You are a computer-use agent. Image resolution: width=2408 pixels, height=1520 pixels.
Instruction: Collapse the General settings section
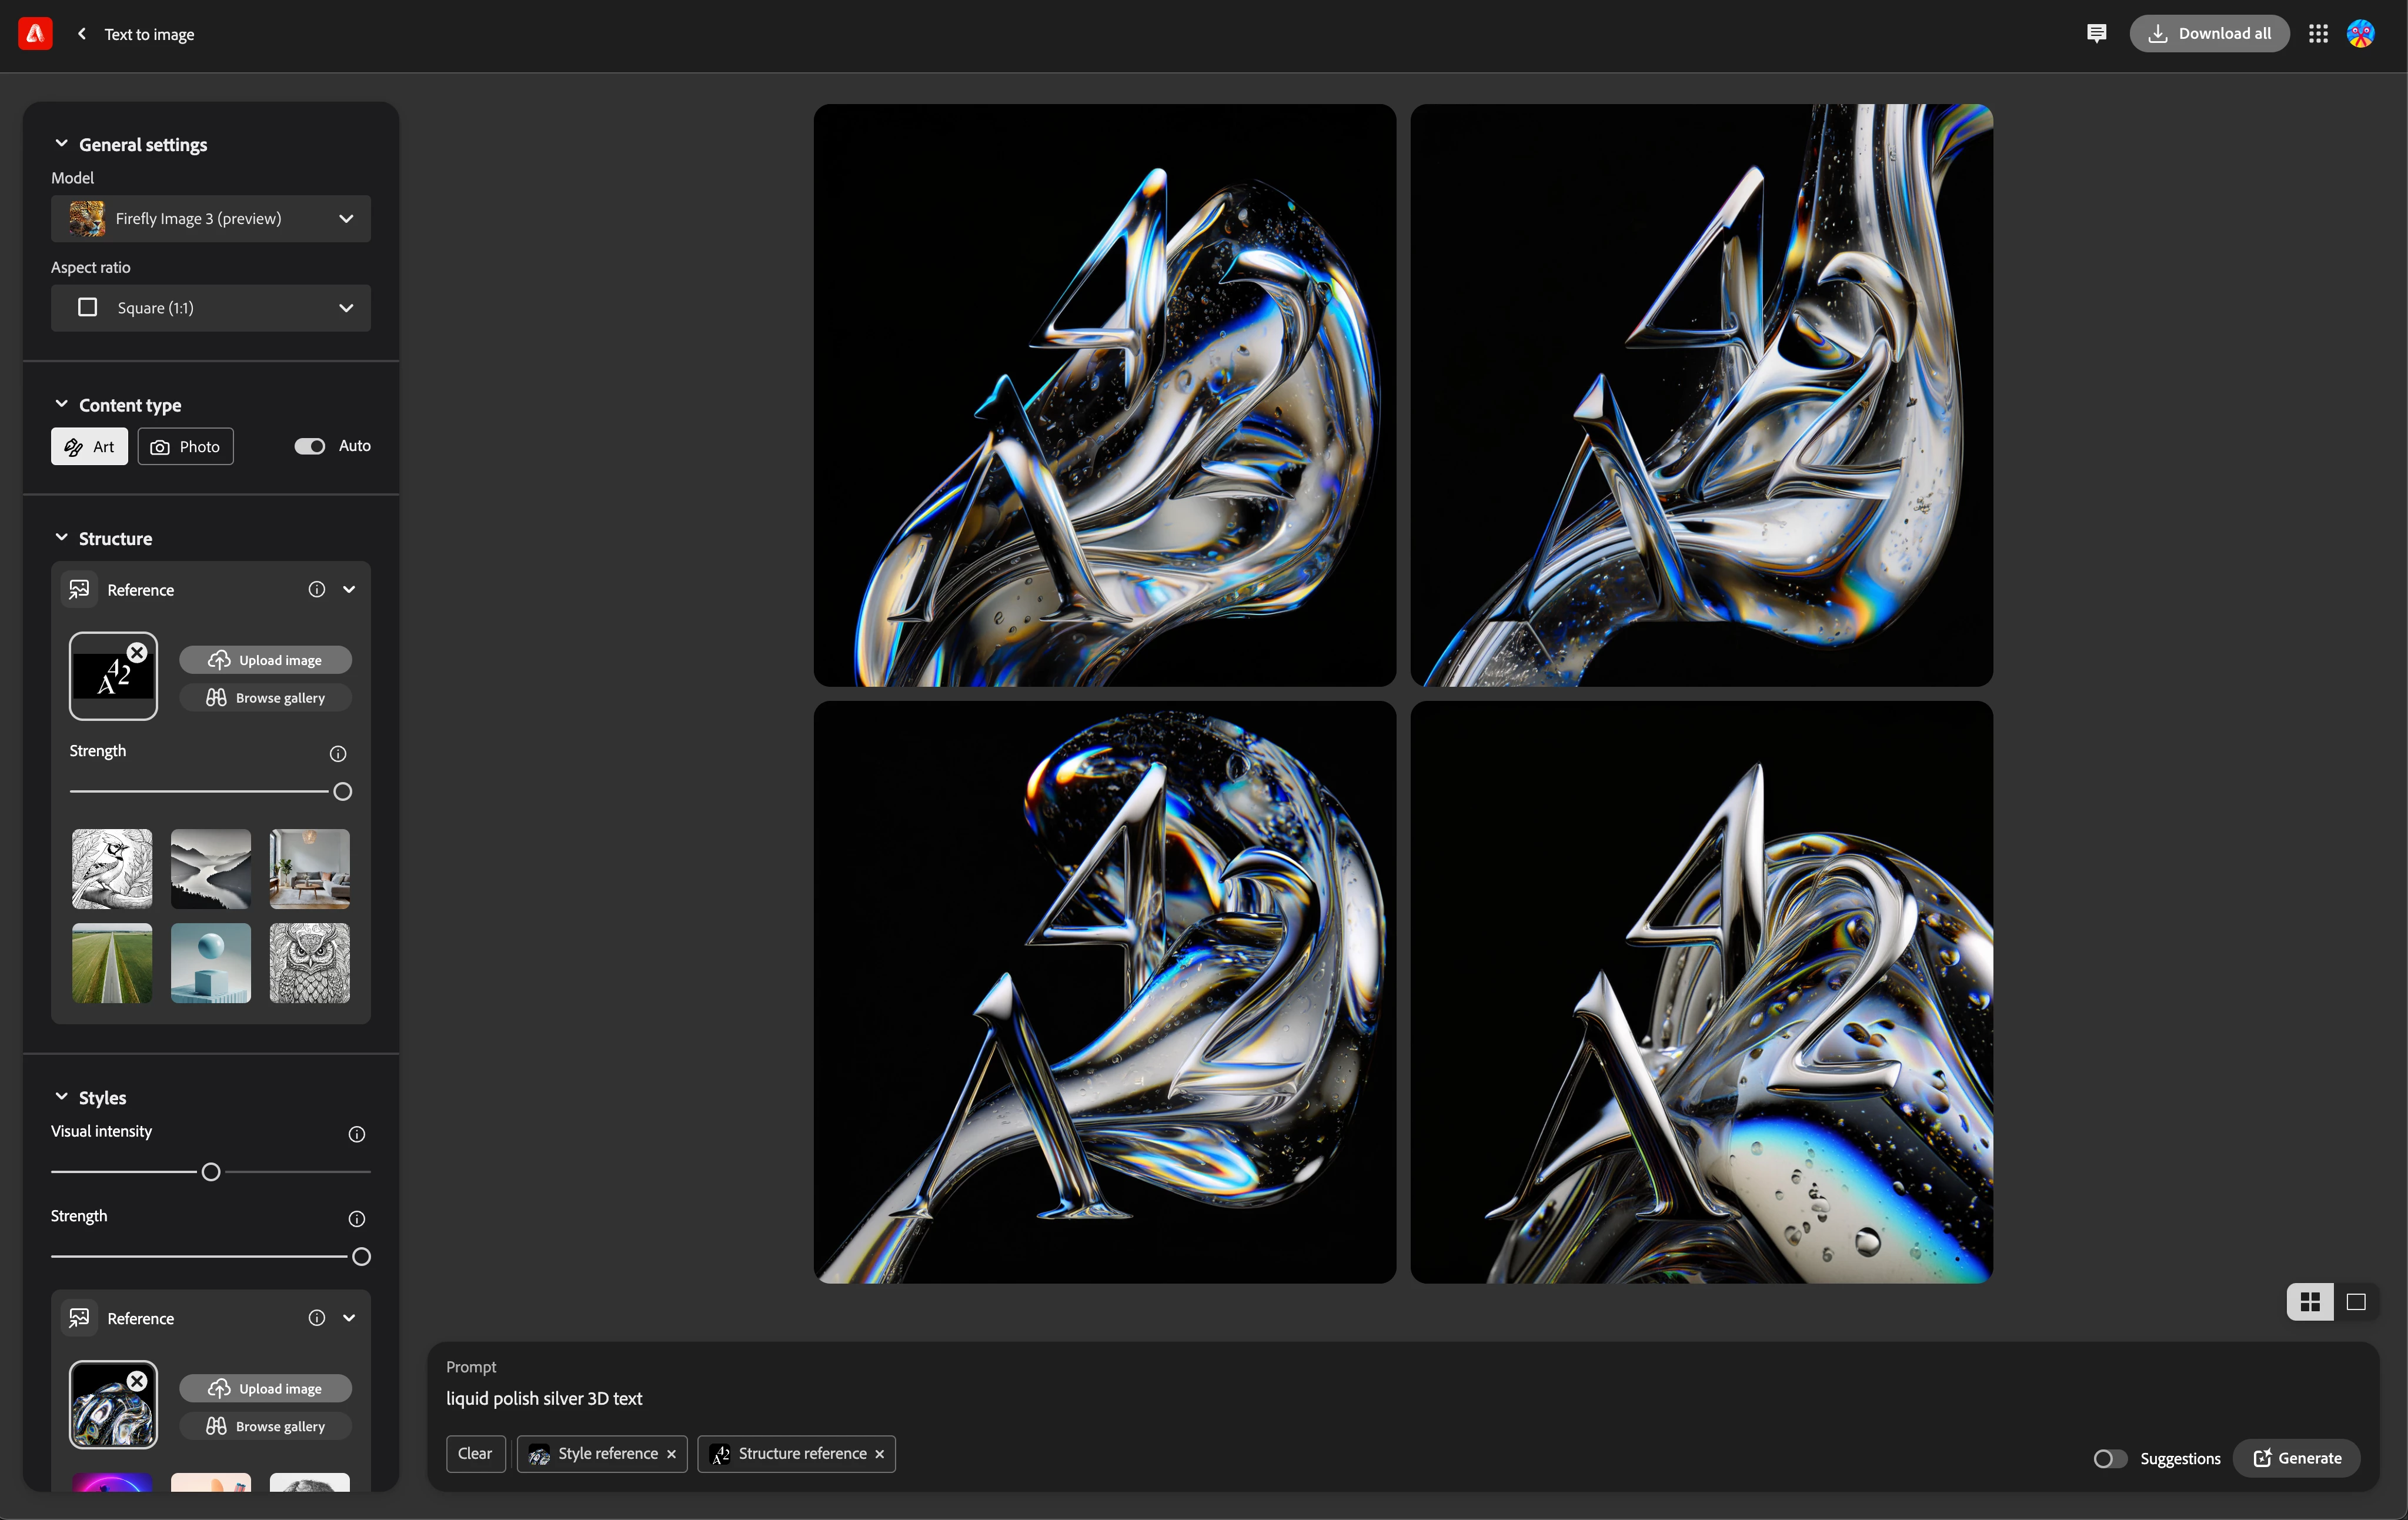pyautogui.click(x=61, y=144)
